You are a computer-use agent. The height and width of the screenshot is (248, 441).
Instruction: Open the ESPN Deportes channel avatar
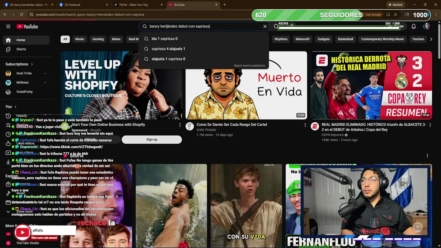pos(315,126)
